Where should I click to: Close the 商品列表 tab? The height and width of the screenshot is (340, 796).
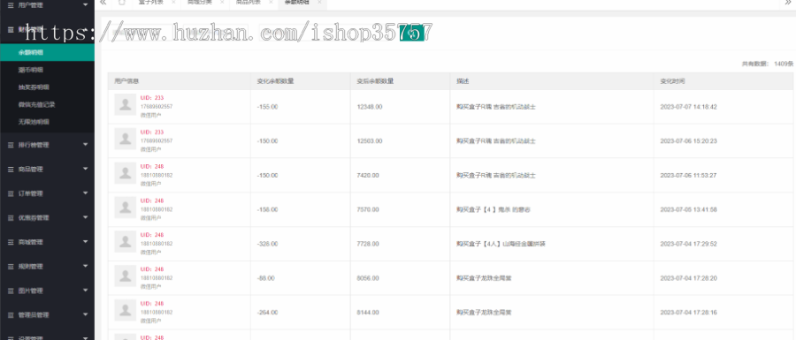[271, 3]
